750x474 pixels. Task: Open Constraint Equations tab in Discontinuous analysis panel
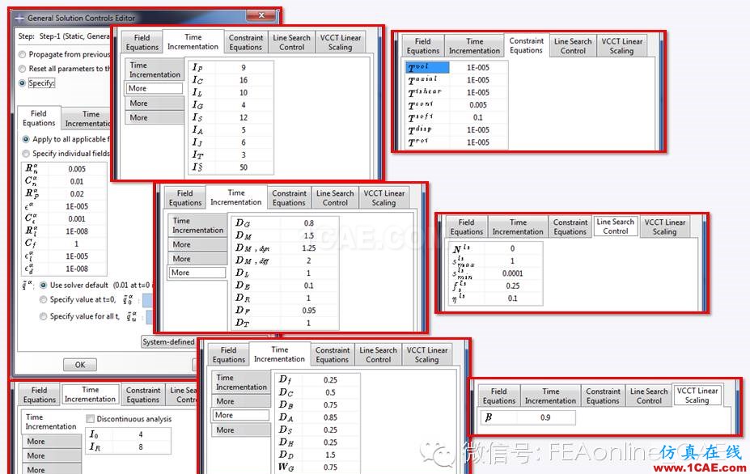(x=143, y=395)
